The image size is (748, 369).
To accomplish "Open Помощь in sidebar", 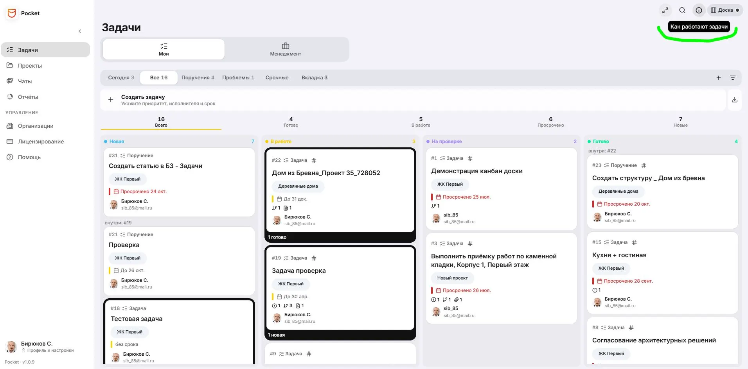I will pyautogui.click(x=45, y=157).
